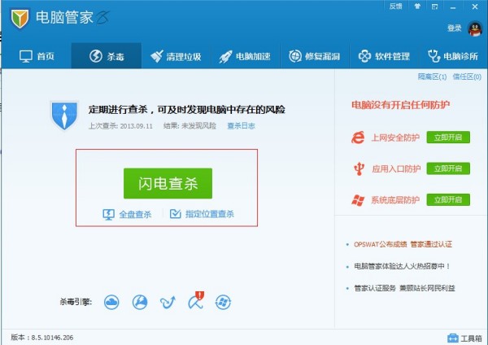Open 电脑管家体验达人火热招募中 news link
The image size is (488, 345).
tap(402, 266)
